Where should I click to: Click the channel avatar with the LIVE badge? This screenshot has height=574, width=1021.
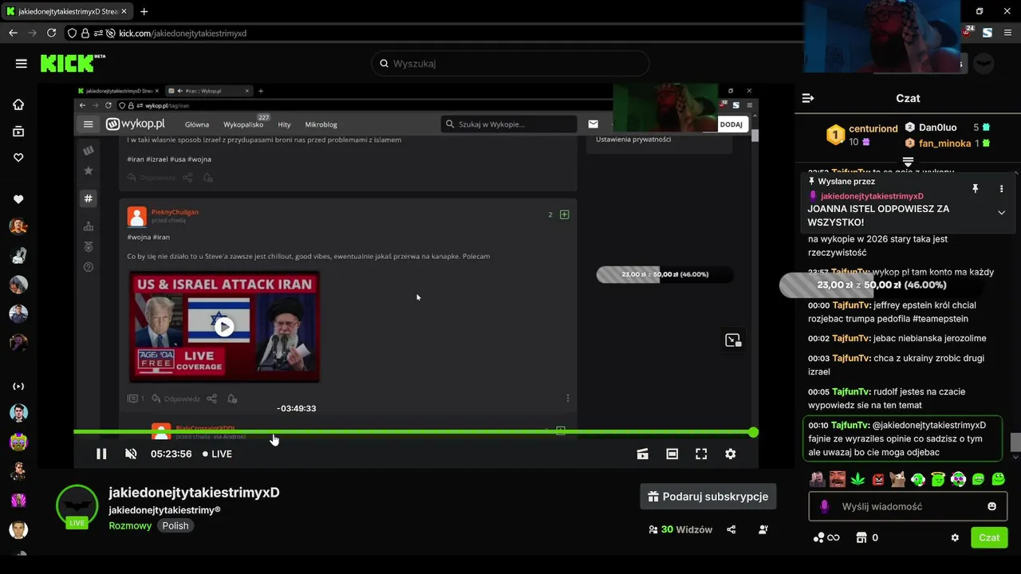point(77,506)
